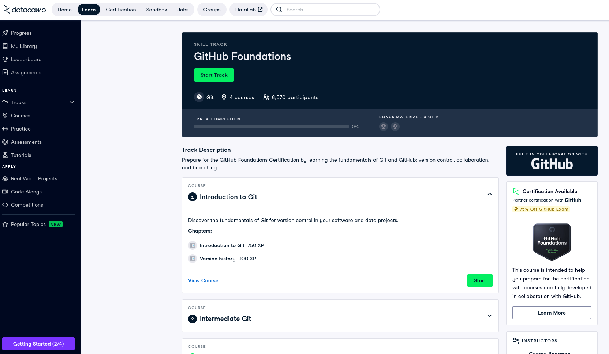Click the Code Alongs video icon

tap(5, 192)
